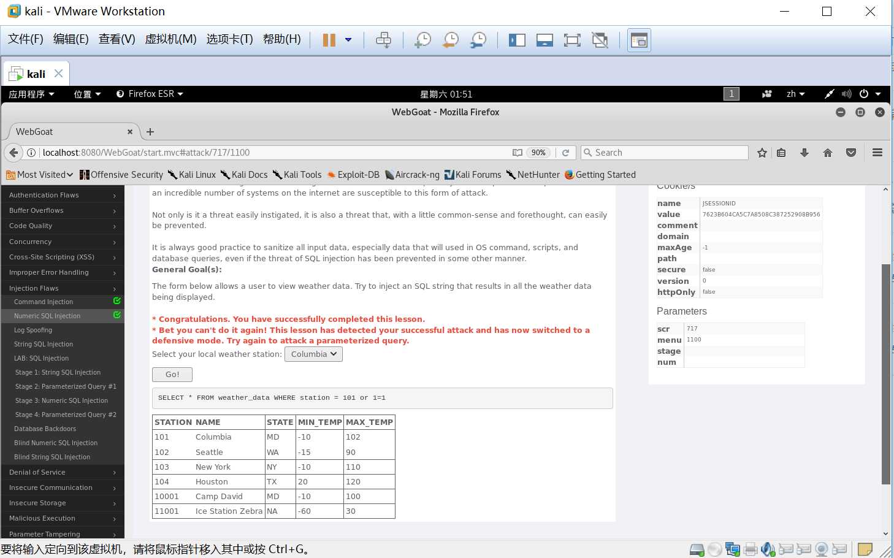Open NetHunter bookmark
This screenshot has width=894, height=558.
point(533,175)
